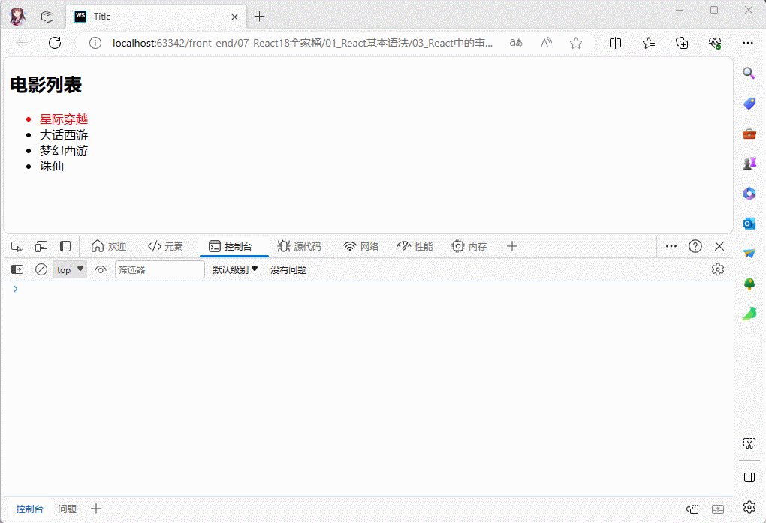The height and width of the screenshot is (523, 766).
Task: Toggle device emulation mode icon
Action: (x=41, y=246)
